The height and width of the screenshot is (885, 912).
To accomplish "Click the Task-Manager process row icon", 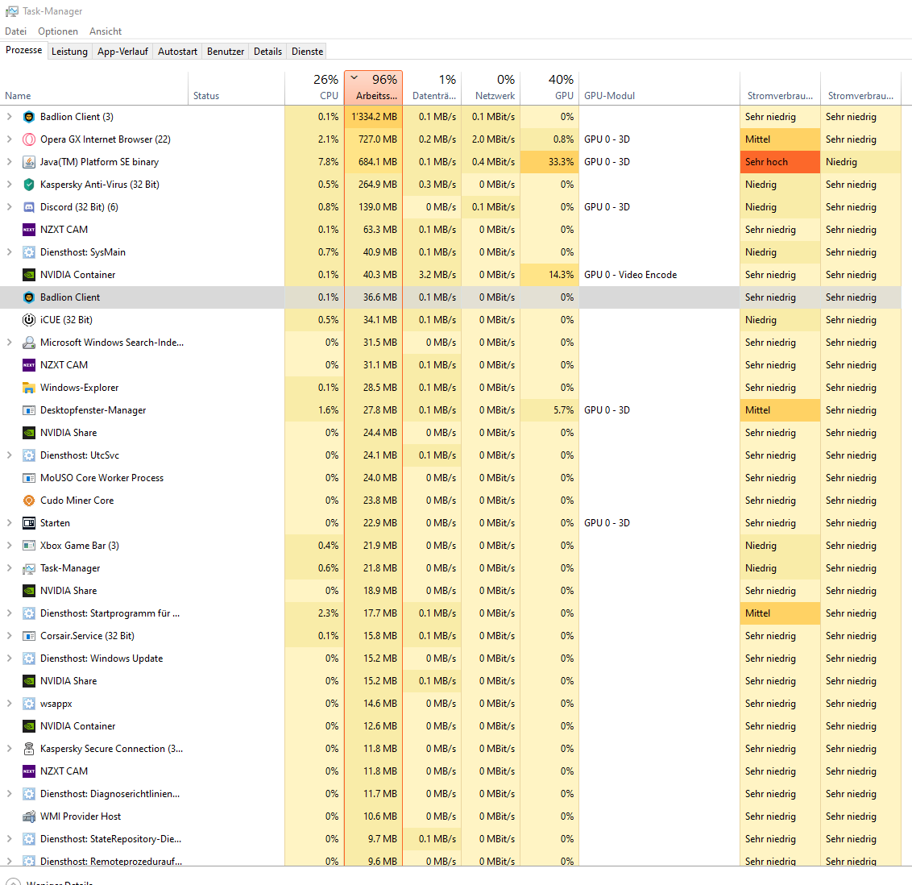I will pyautogui.click(x=28, y=568).
